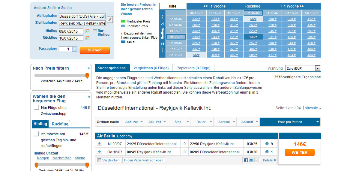This screenshot has height=171, width=344.
Task: Switch to the Hinflug filter tab
Action: (40, 124)
